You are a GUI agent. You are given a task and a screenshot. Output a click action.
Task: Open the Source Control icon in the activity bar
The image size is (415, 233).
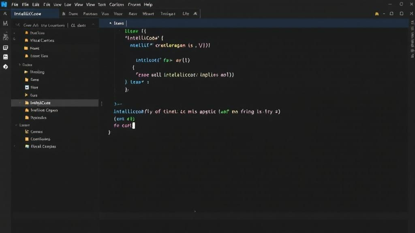coord(5,37)
